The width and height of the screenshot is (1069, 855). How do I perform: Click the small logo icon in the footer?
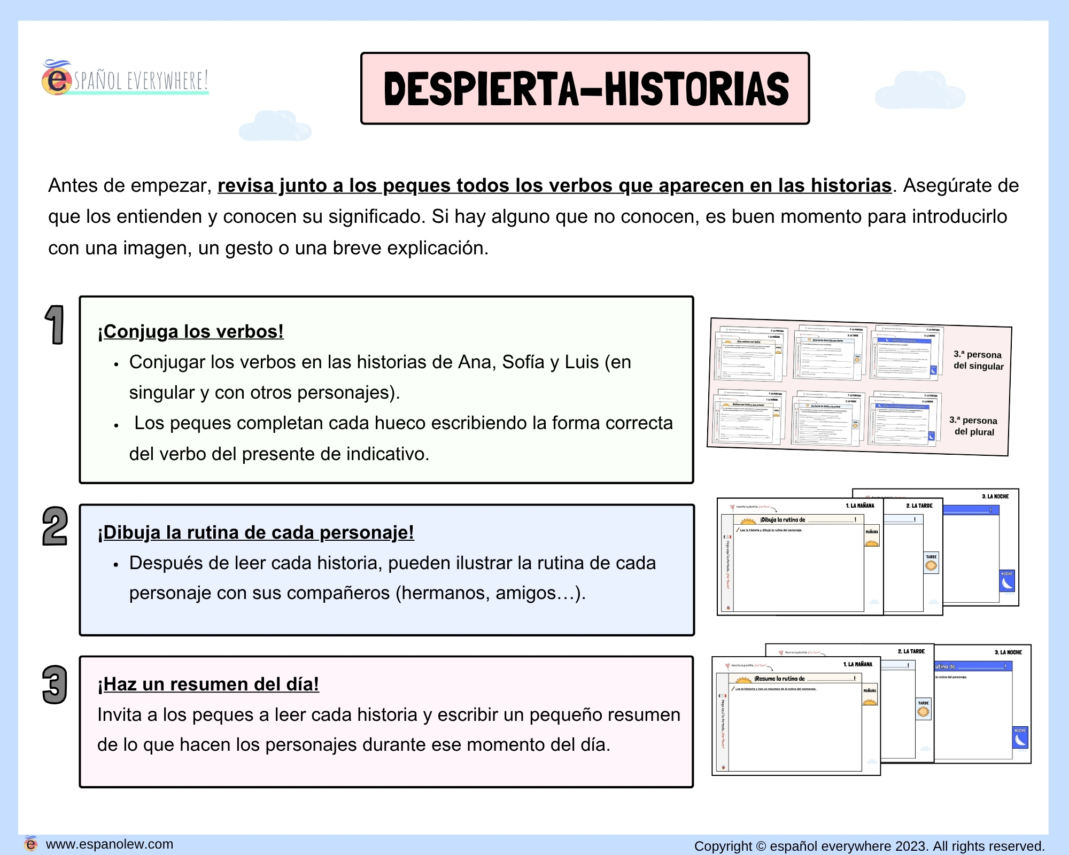tap(31, 844)
